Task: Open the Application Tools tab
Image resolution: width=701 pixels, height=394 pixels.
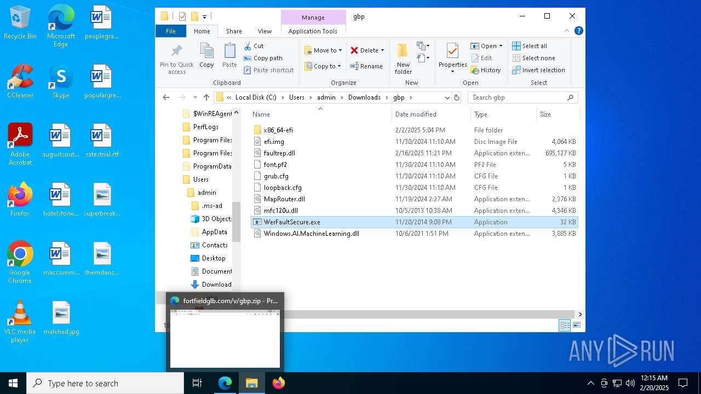Action: [313, 31]
